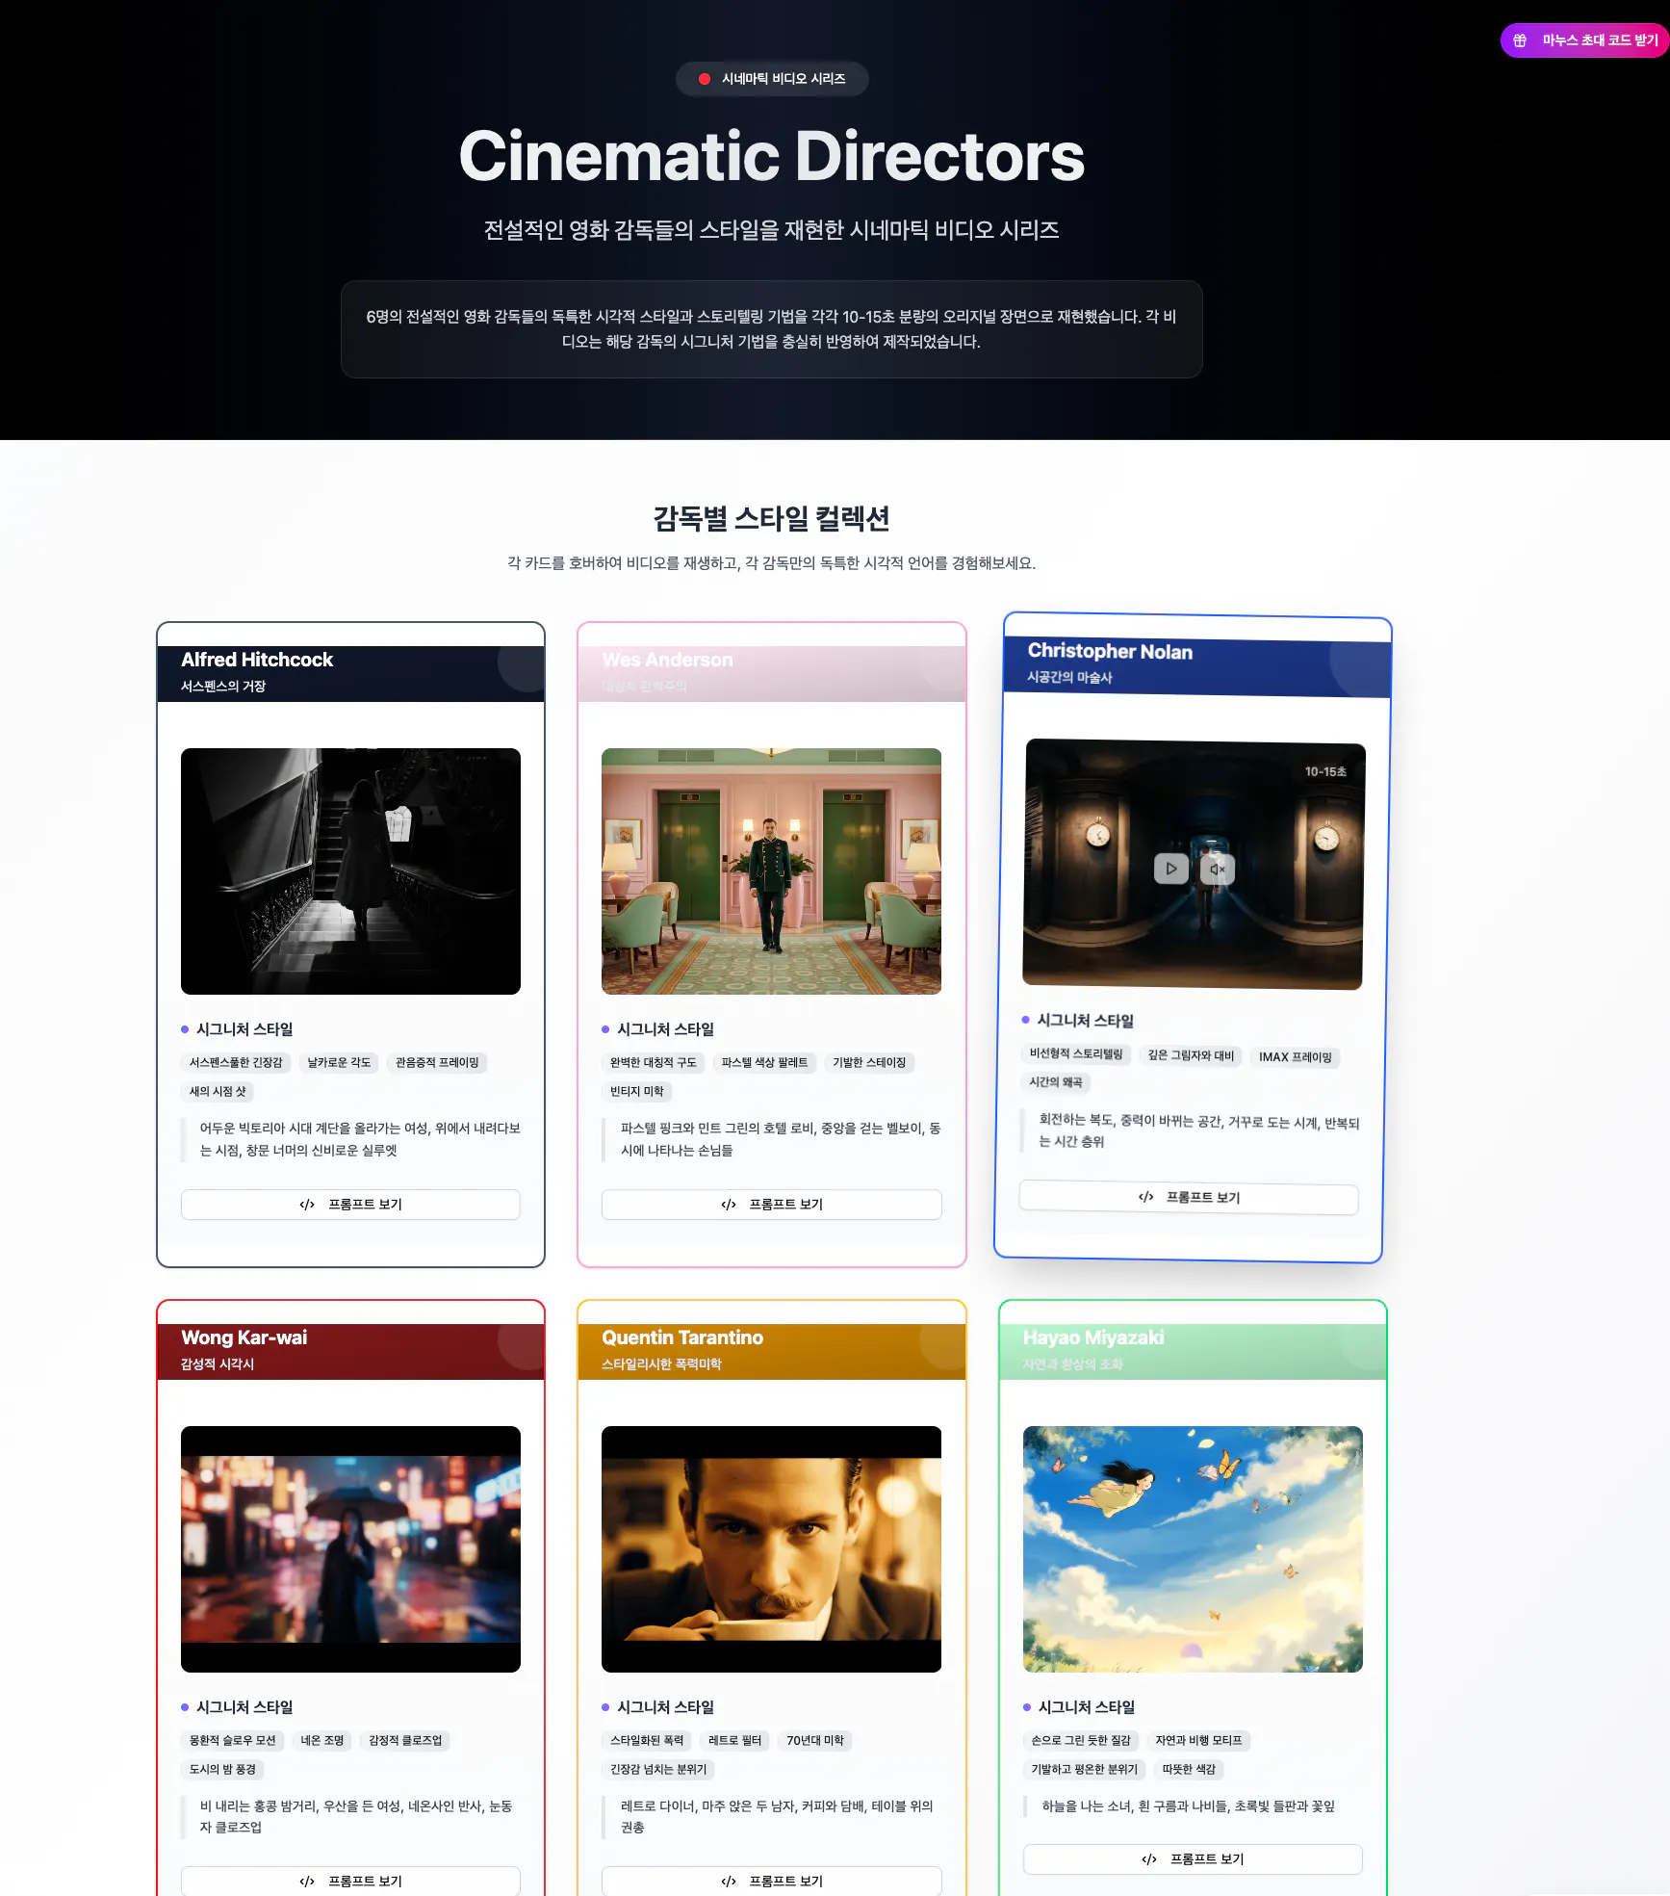Click the 서스펜스풀한 긴장감 tag
1670x1896 pixels.
(236, 1063)
